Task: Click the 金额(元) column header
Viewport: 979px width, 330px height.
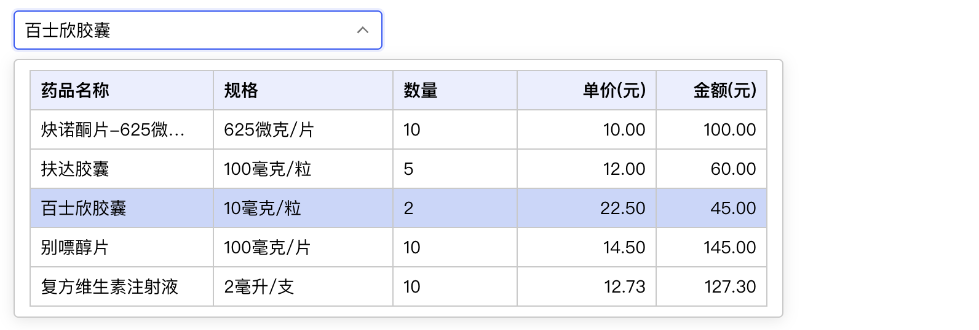Action: pos(711,91)
